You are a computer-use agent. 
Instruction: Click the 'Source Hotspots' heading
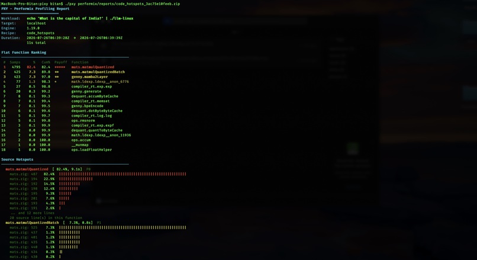17,159
